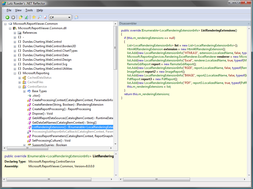The height and width of the screenshot is (189, 253).
Task: Click PdfReport type link in code
Action: pyautogui.click(x=134, y=79)
